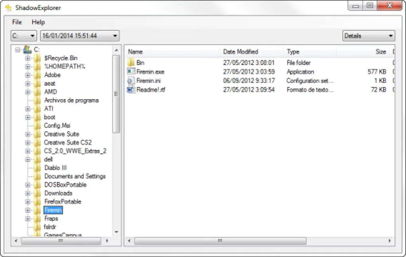The width and height of the screenshot is (406, 257).
Task: Click the tree panel scroll up arrow
Action: pyautogui.click(x=117, y=50)
